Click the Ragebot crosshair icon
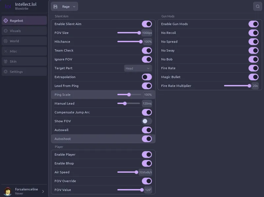This screenshot has width=264, height=197. [x=6, y=20]
